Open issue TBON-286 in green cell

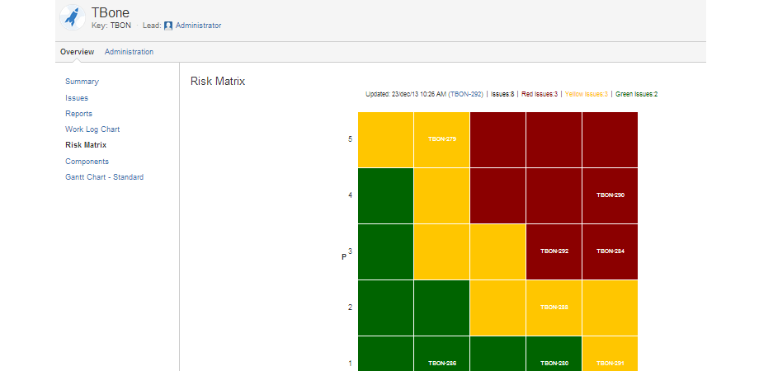pos(442,363)
